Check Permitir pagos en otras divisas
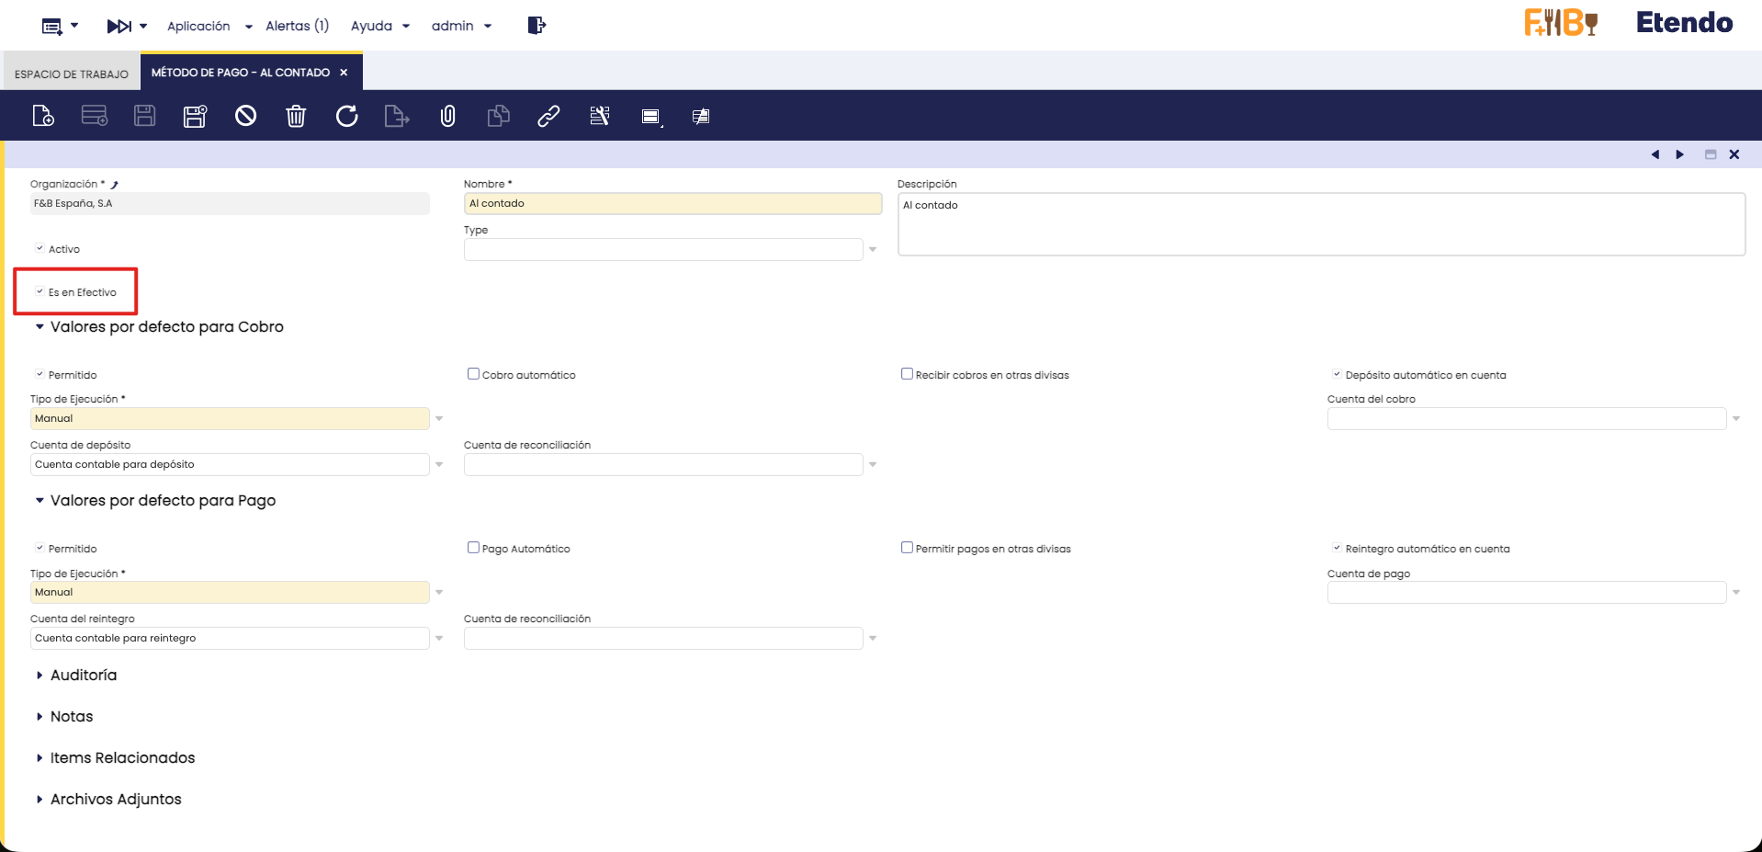Image resolution: width=1762 pixels, height=852 pixels. click(907, 548)
